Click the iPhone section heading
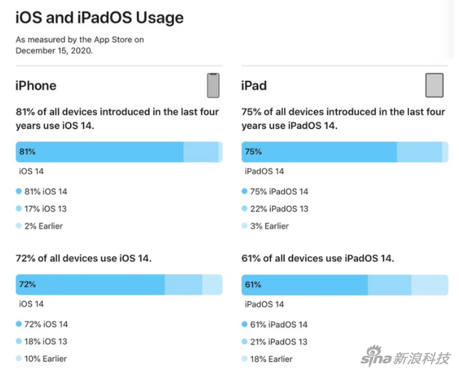The height and width of the screenshot is (374, 459). pyautogui.click(x=36, y=86)
